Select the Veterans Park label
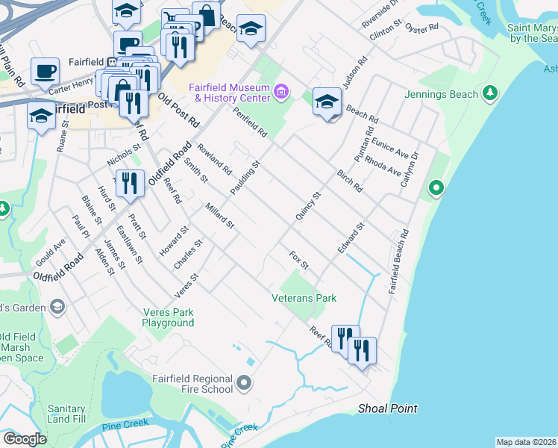558x448 pixels. (x=304, y=298)
